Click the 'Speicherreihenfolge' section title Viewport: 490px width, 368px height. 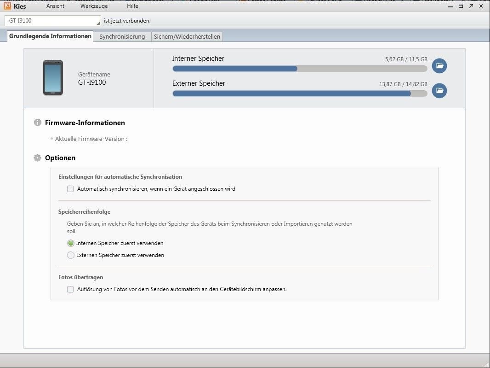[x=85, y=212]
